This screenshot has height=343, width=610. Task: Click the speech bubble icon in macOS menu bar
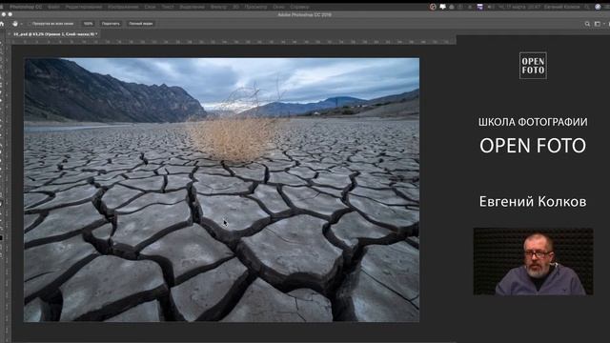click(x=442, y=7)
